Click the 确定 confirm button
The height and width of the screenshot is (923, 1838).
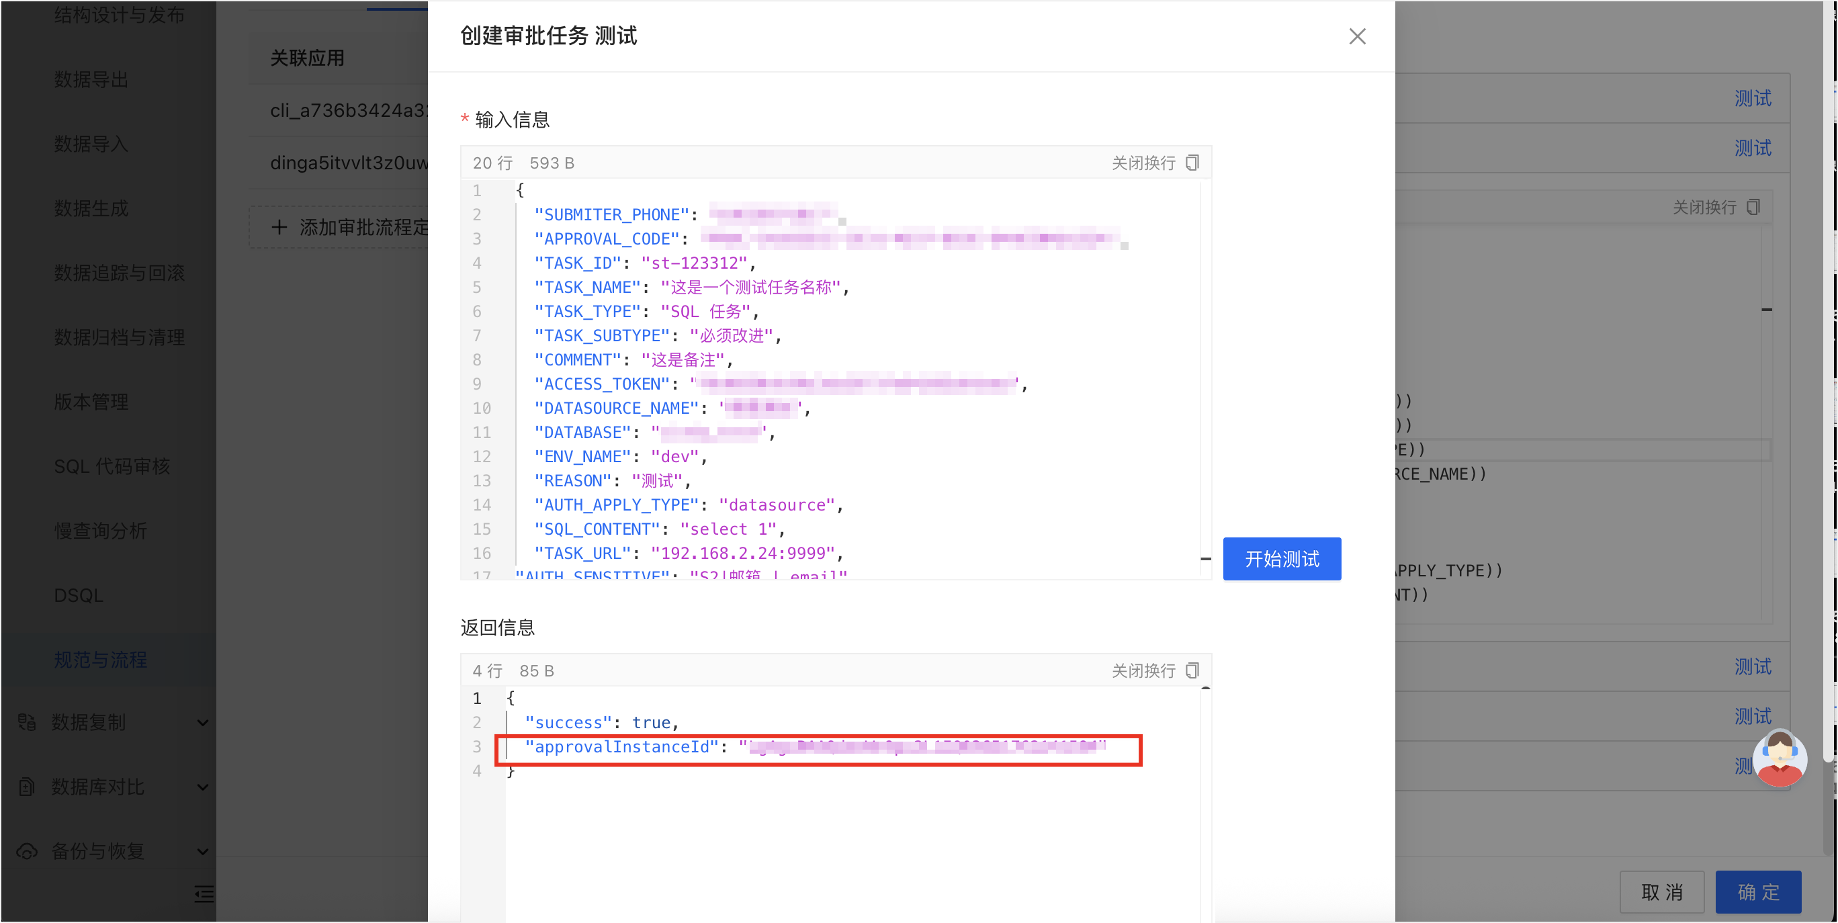click(x=1758, y=891)
